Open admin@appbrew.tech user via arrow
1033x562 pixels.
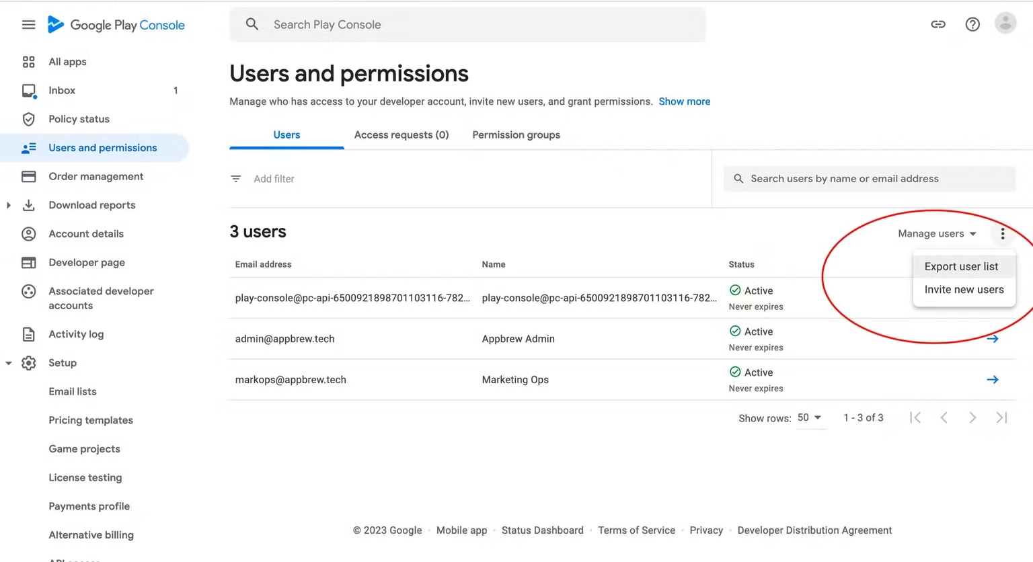tap(993, 339)
